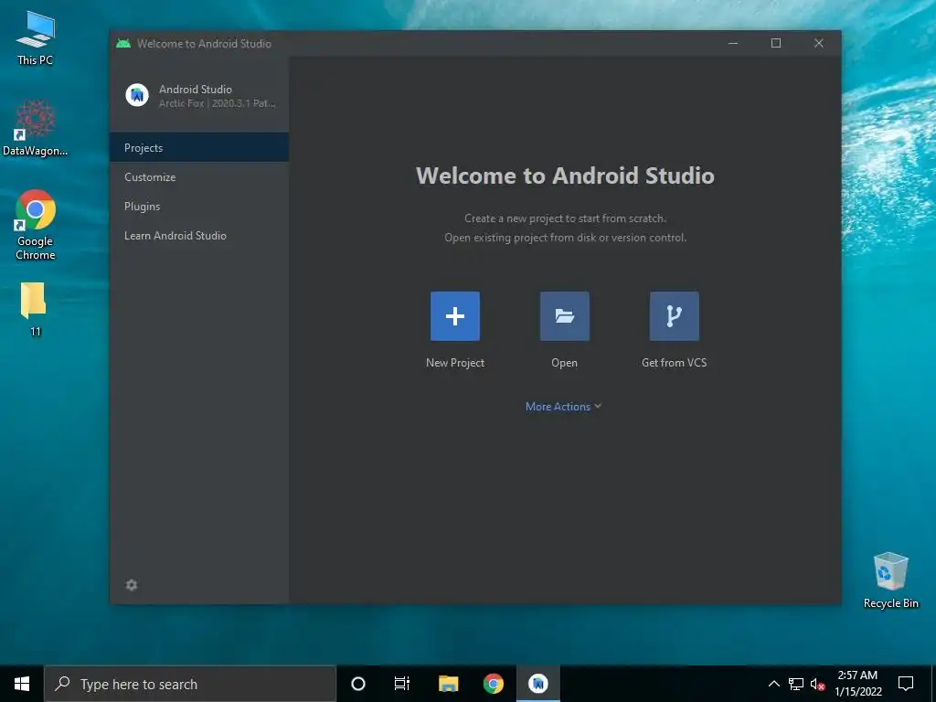Show hidden system tray icons

(x=773, y=684)
